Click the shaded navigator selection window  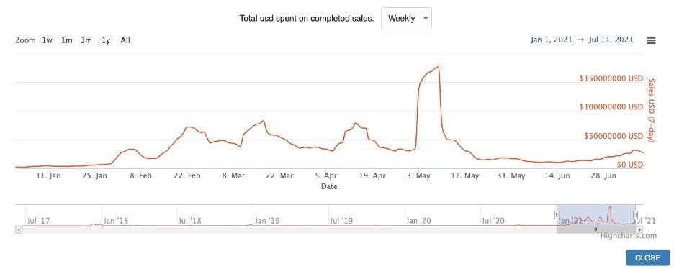[x=596, y=215]
